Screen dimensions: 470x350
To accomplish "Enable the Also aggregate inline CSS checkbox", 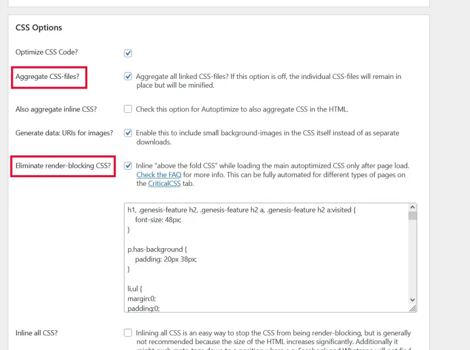I will pyautogui.click(x=128, y=109).
